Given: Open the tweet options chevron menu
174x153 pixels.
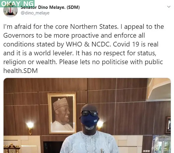Looking at the screenshot, I should (x=169, y=7).
